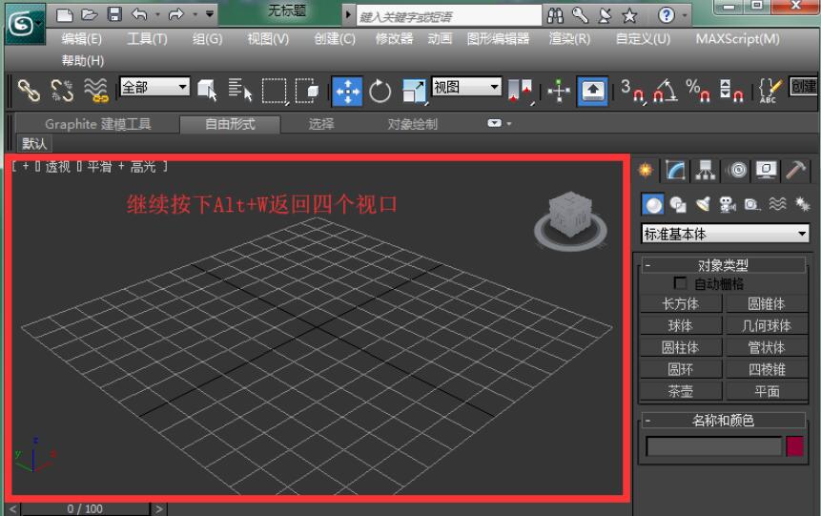This screenshot has width=821, height=516.
Task: Pick object color red swatch
Action: point(795,446)
